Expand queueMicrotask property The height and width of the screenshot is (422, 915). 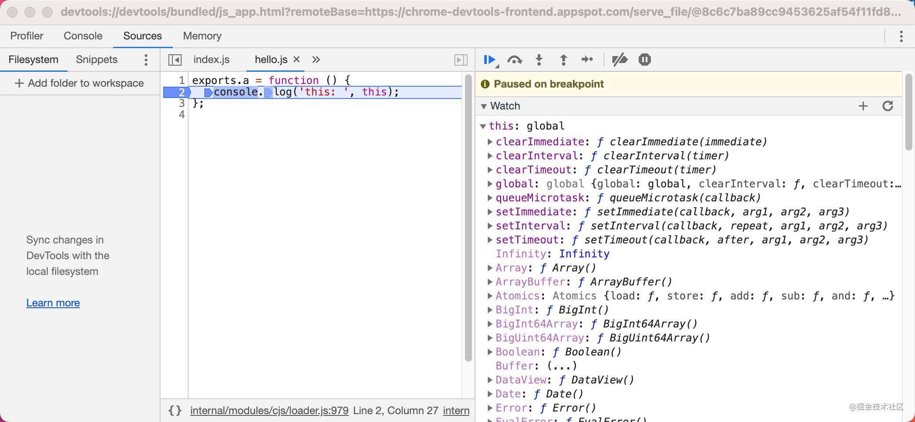(x=490, y=198)
